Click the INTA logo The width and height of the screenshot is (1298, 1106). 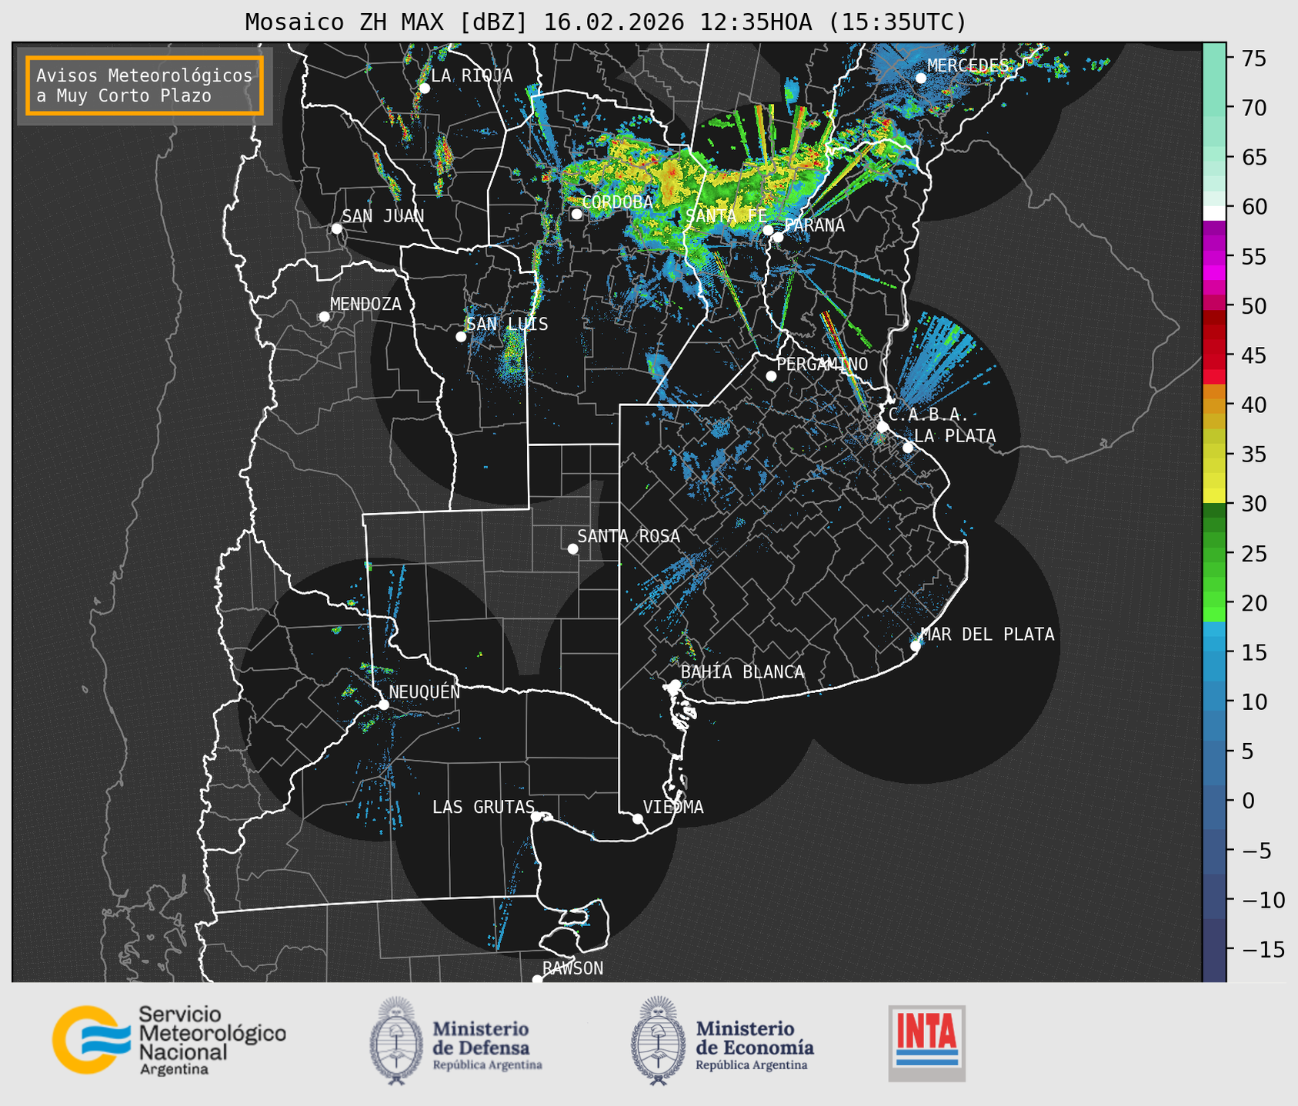coord(927,1043)
